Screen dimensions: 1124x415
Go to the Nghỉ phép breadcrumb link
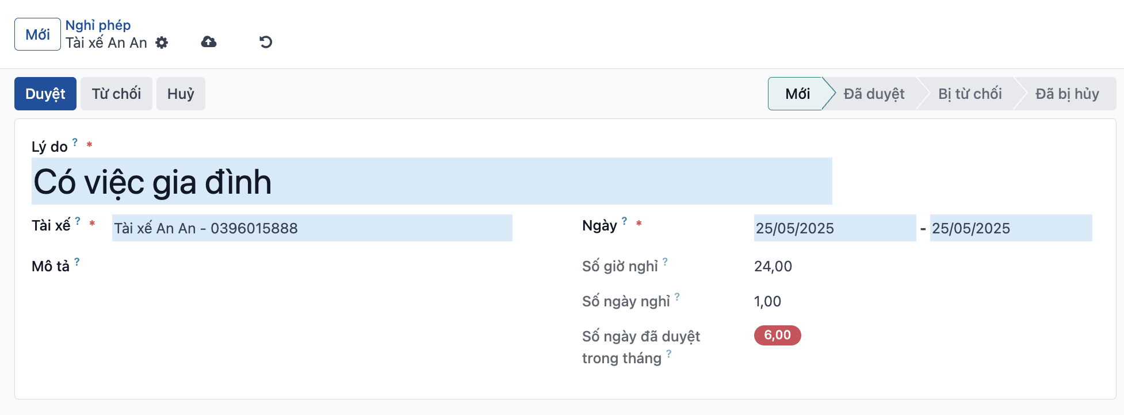[98, 25]
